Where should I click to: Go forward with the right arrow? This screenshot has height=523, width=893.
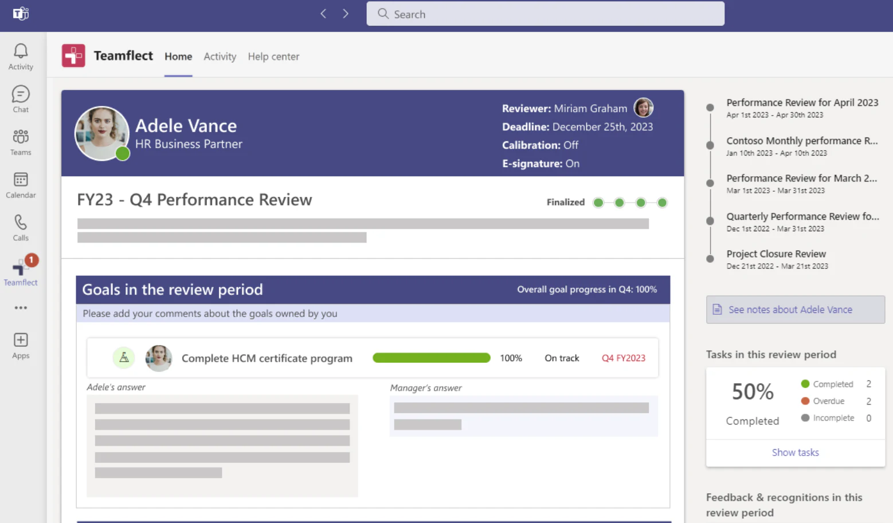346,14
